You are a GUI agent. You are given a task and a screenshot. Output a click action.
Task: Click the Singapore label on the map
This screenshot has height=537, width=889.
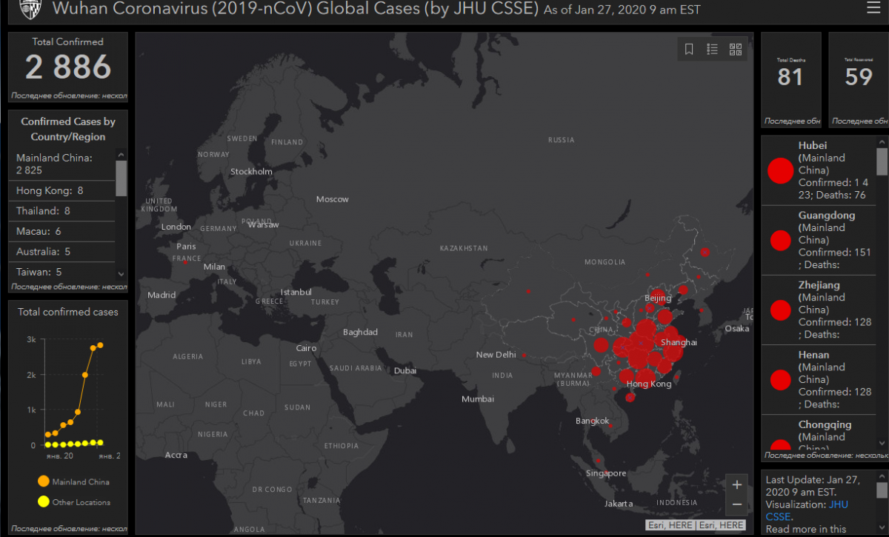click(x=606, y=473)
